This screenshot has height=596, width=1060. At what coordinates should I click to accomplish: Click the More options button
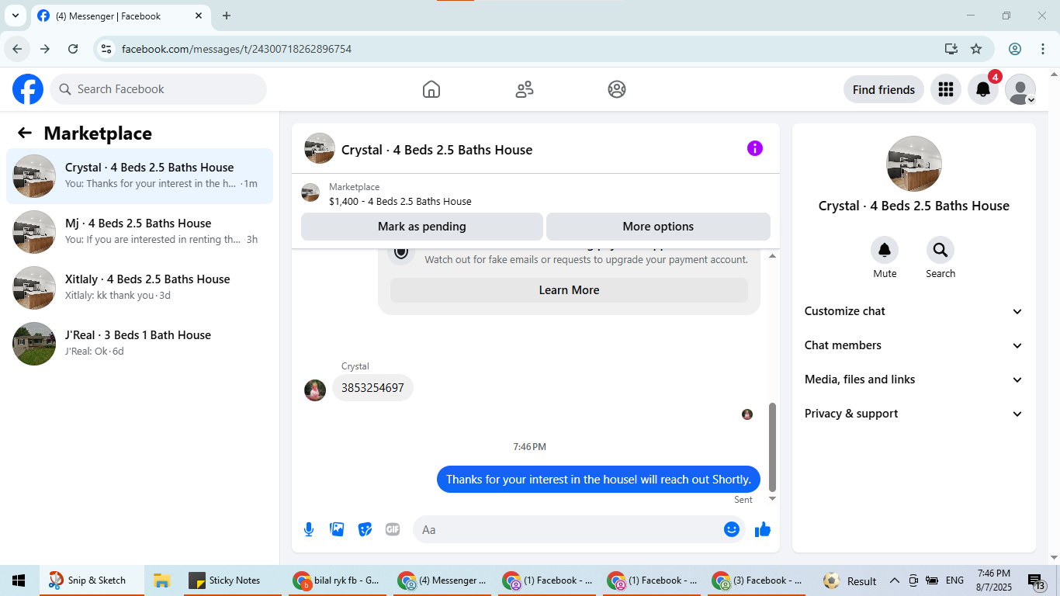coord(658,227)
